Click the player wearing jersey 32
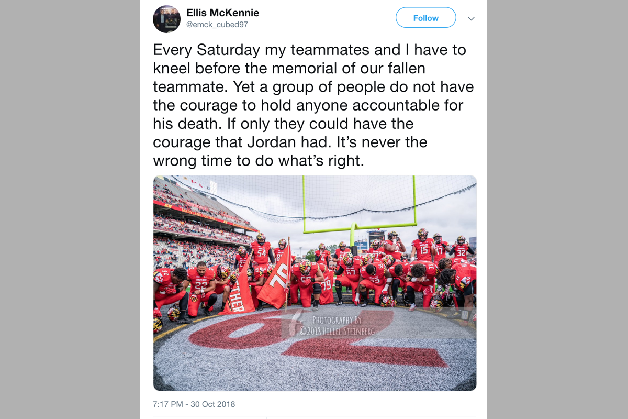 (x=461, y=250)
